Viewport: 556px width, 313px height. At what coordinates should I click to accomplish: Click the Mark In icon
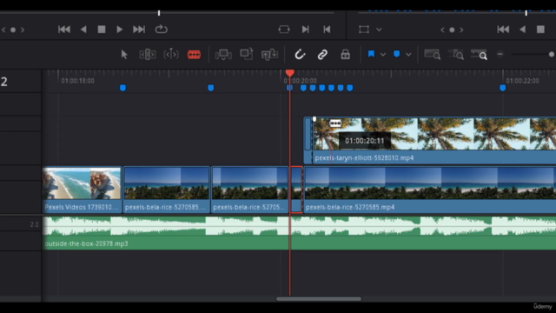pos(305,30)
